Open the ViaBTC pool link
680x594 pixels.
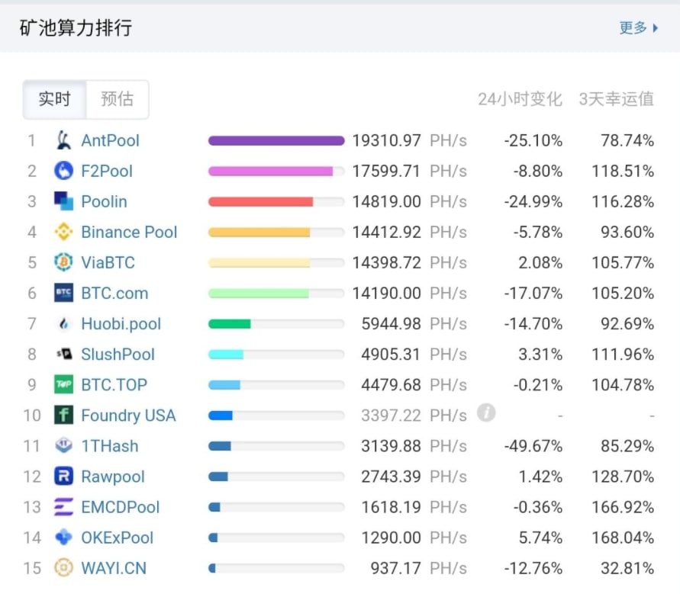point(108,262)
